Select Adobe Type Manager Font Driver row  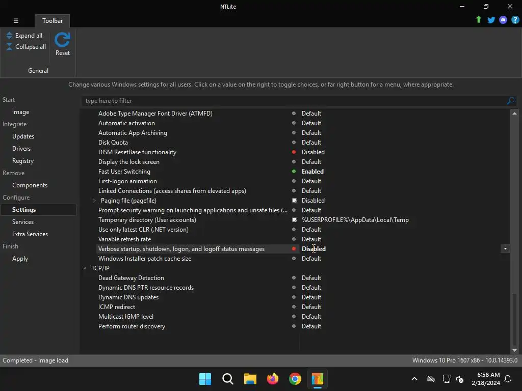coord(155,114)
